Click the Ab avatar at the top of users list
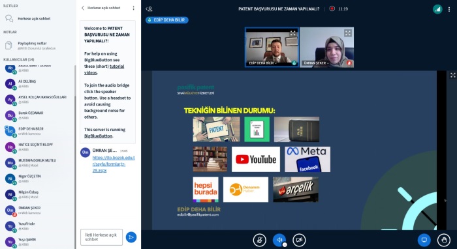This screenshot has width=457, height=249. point(10,68)
